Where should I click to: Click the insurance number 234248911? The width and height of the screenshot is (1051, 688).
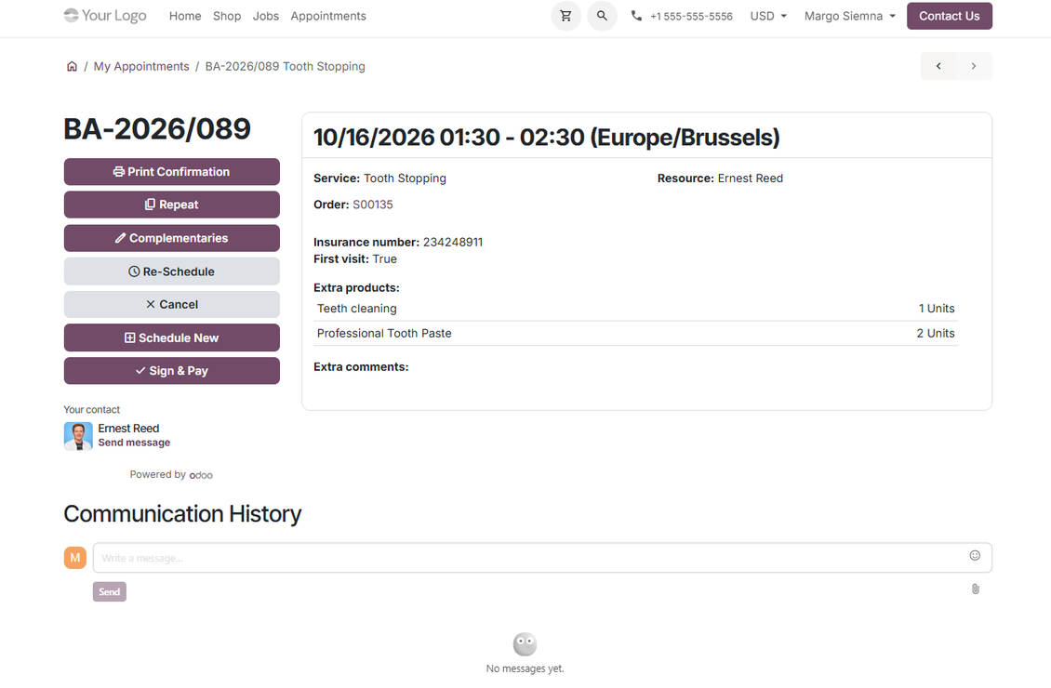pos(452,242)
